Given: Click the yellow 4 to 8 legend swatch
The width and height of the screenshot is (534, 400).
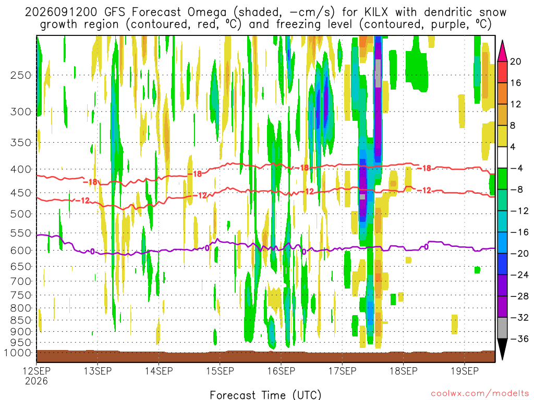Looking at the screenshot, I should (x=502, y=136).
